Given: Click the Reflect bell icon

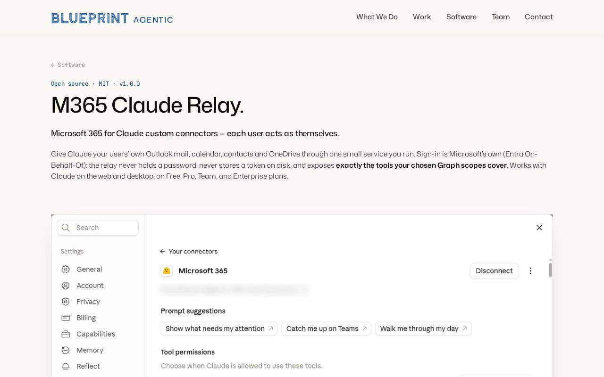Looking at the screenshot, I should pyautogui.click(x=66, y=366).
